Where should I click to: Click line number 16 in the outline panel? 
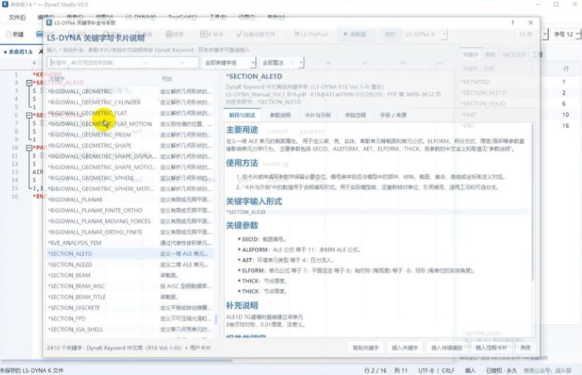point(565,126)
